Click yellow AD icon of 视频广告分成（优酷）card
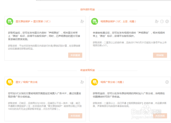 94,82
